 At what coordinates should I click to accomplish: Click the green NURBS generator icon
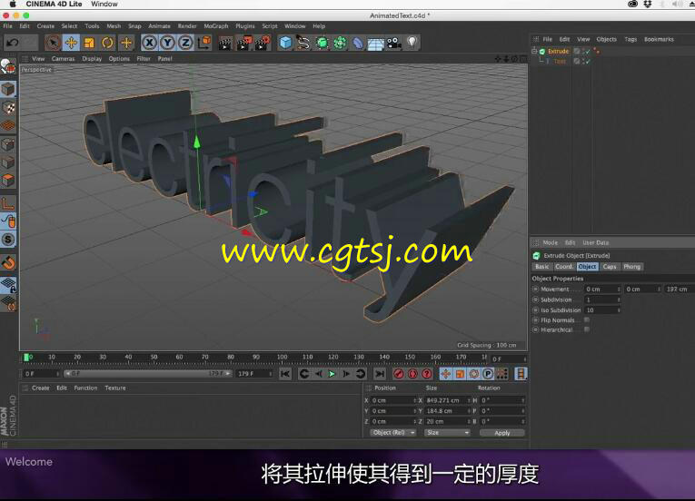click(322, 43)
